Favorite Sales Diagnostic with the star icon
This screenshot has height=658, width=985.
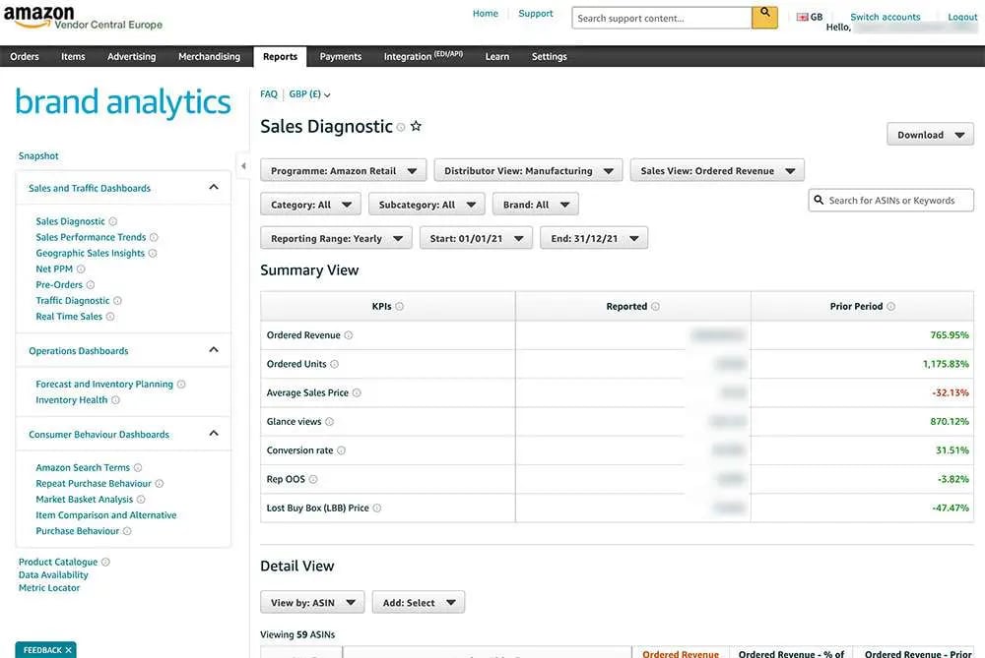click(x=416, y=126)
